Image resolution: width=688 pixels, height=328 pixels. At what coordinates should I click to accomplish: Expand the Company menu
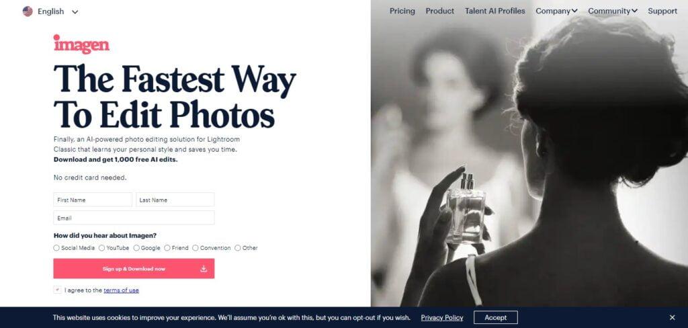(556, 11)
